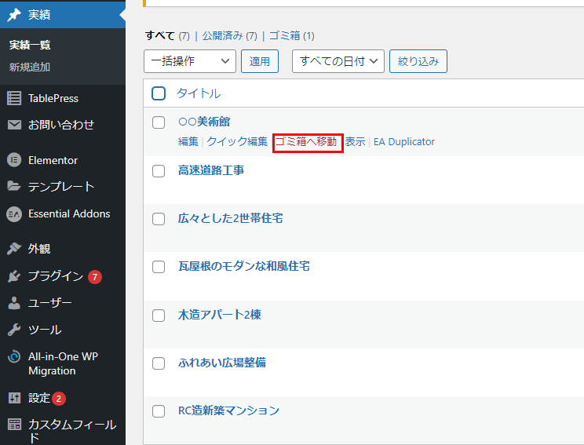Show the 公開済み posts filter

pyautogui.click(x=223, y=35)
